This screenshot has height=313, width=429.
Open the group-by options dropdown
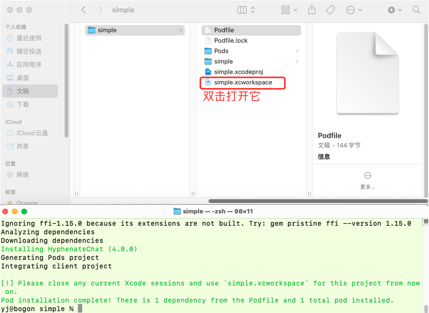[291, 10]
